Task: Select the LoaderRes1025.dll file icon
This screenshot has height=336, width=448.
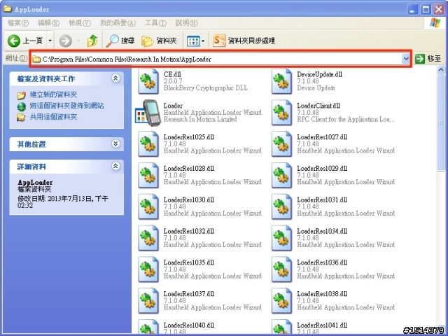Action: click(148, 144)
